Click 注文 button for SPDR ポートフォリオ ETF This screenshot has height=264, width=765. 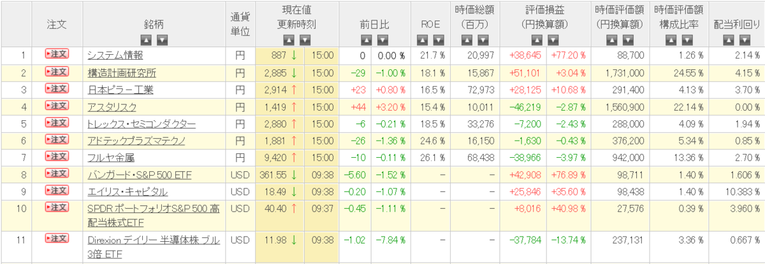coord(57,207)
